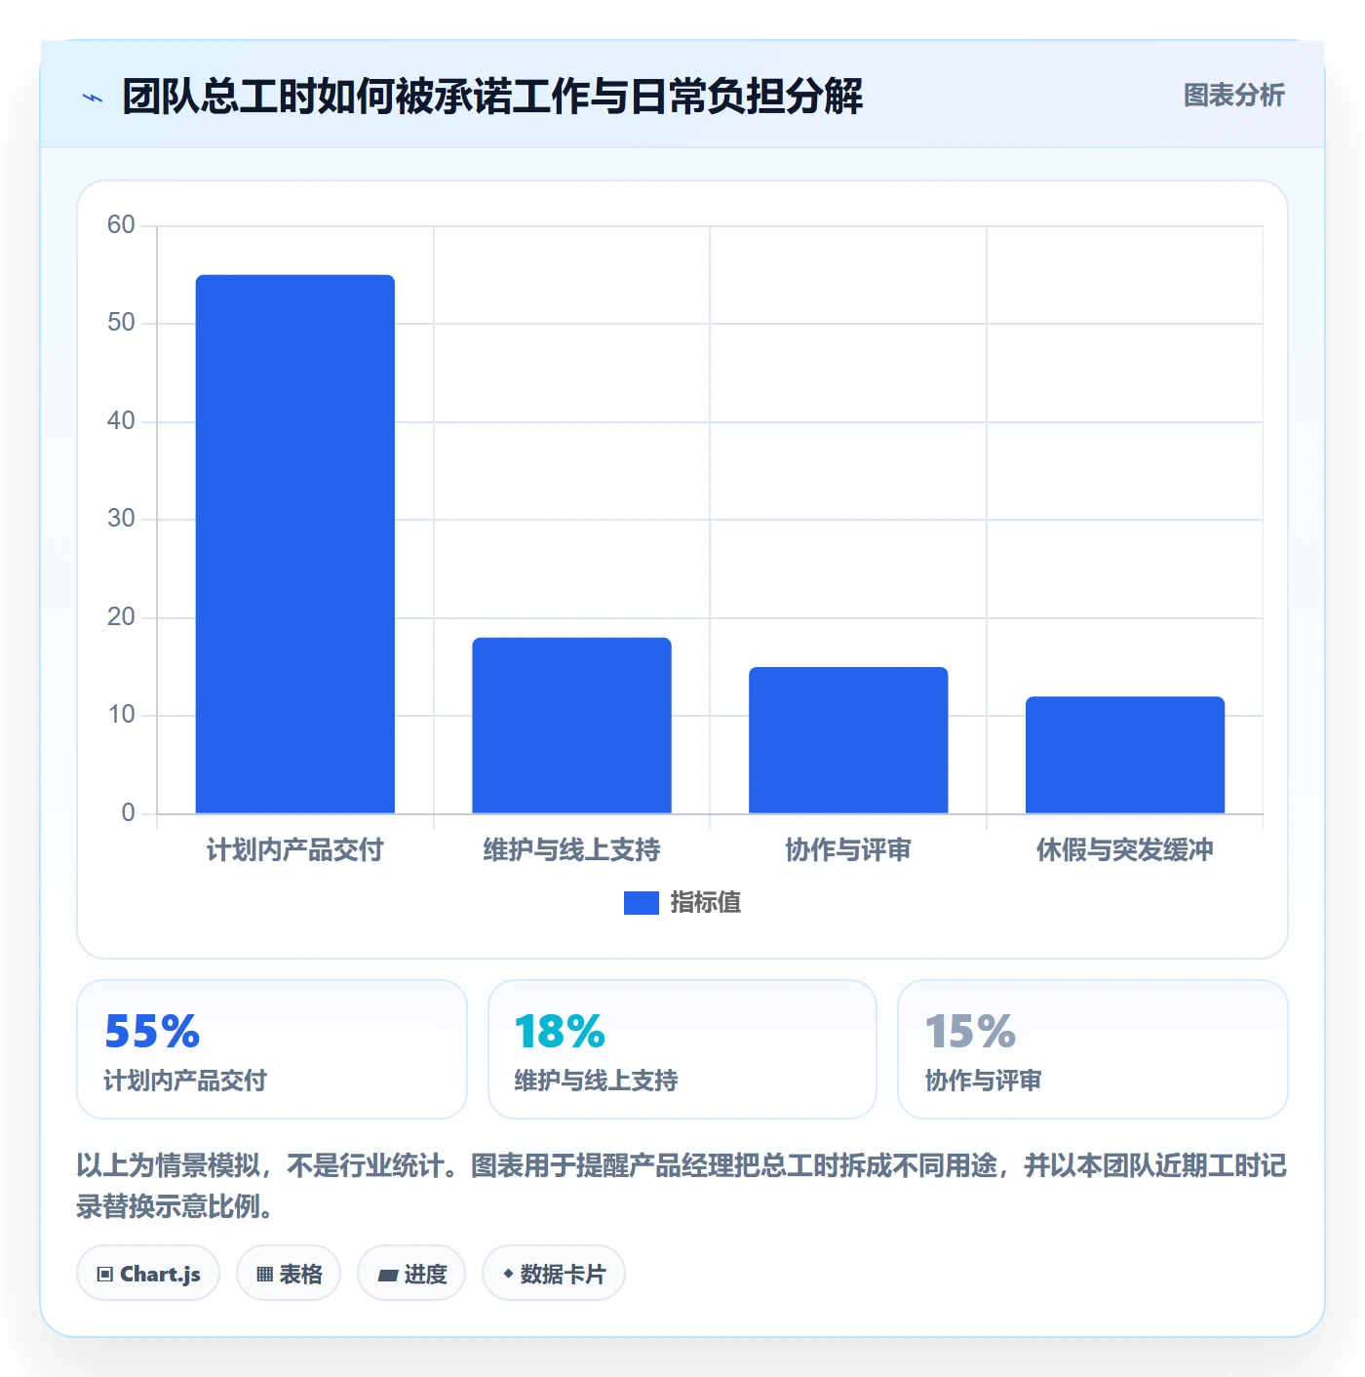Click the 数据卡片 tag
This screenshot has width=1365, height=1377.
(x=554, y=1274)
